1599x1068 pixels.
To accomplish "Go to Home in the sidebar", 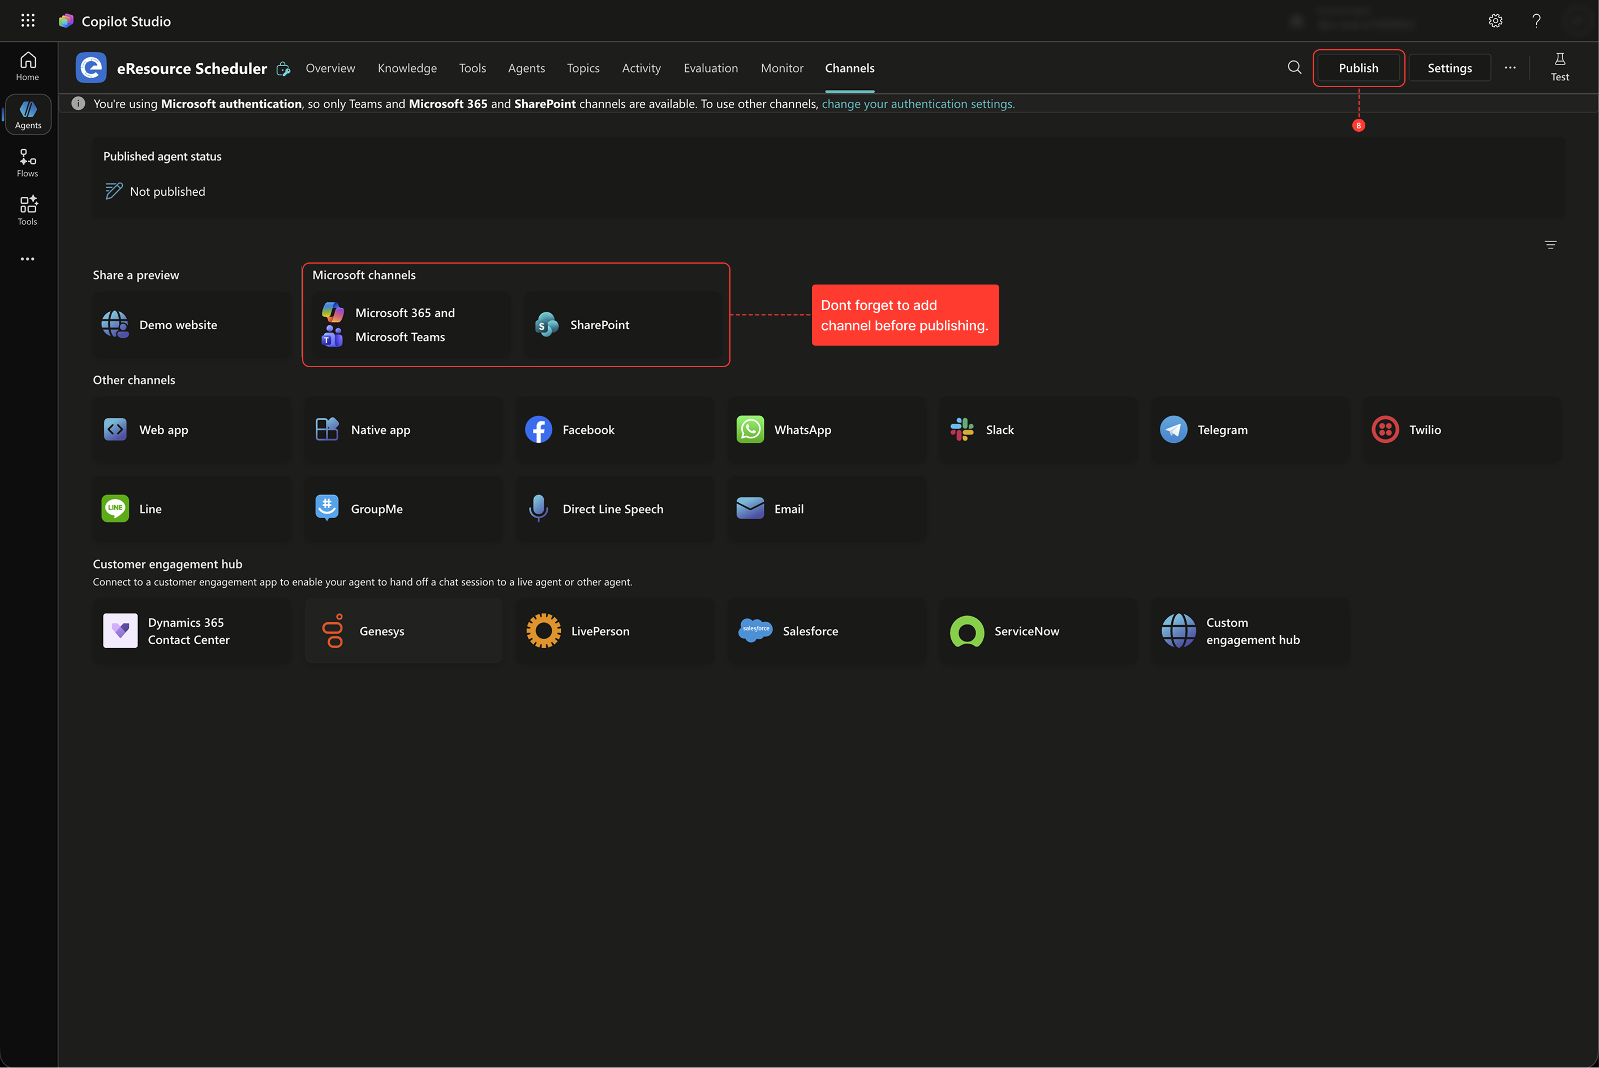I will pyautogui.click(x=28, y=67).
